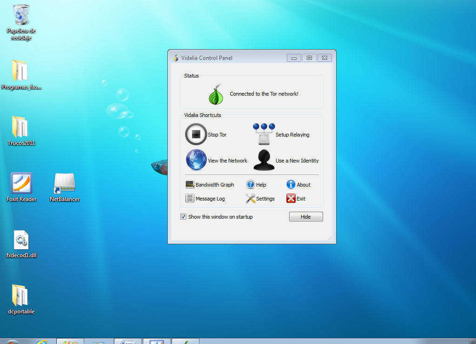Click the Stop Tor icon
This screenshot has width=476, height=344.
(x=196, y=134)
